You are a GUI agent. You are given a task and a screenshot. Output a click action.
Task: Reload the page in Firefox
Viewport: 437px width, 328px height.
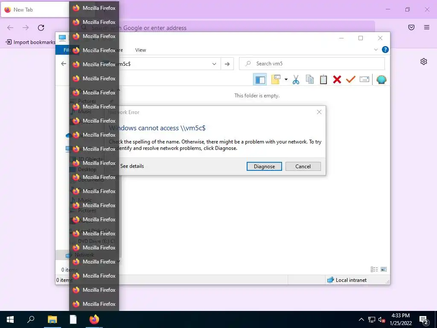[x=41, y=27]
